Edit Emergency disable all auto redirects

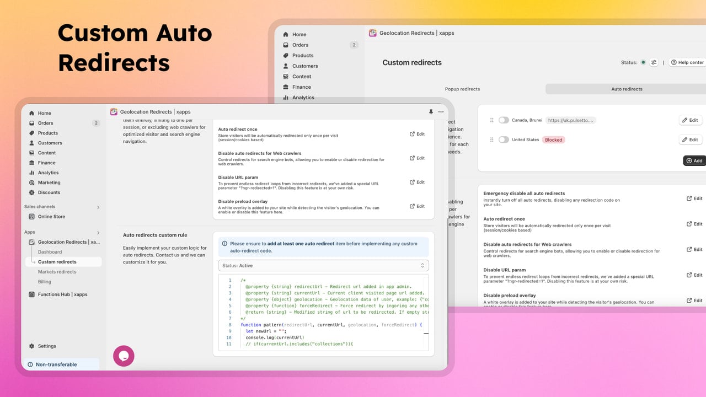(x=694, y=198)
